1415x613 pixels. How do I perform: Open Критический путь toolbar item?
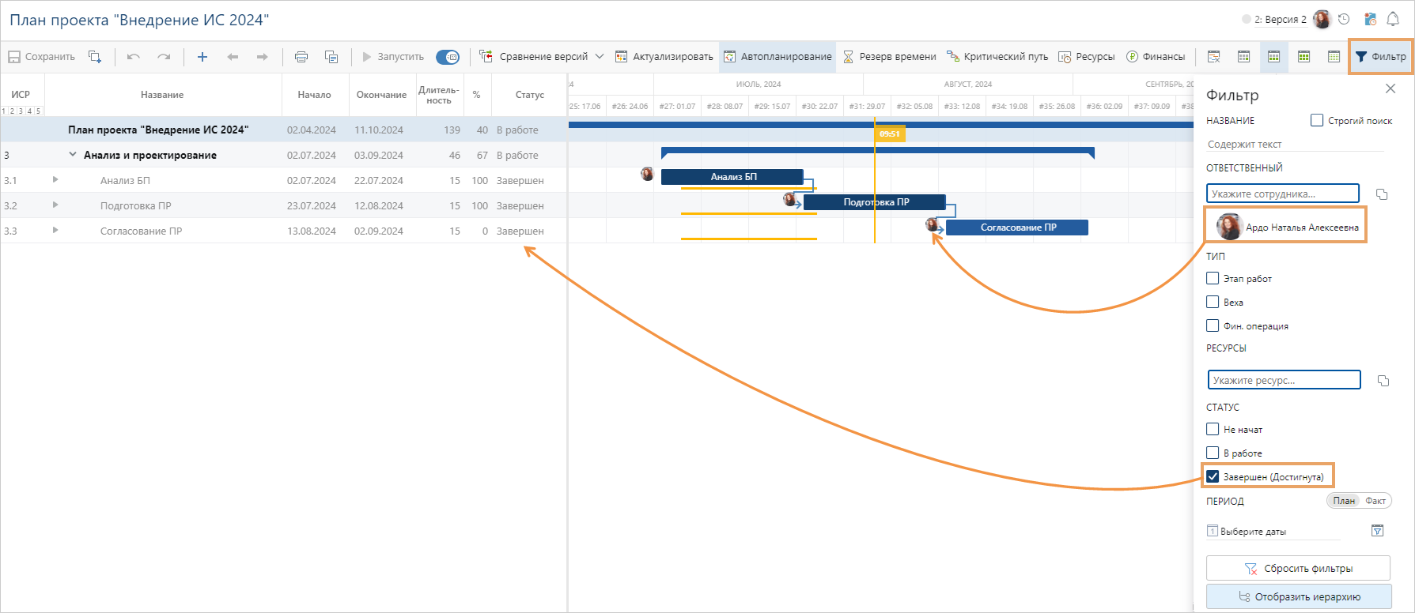pyautogui.click(x=997, y=57)
